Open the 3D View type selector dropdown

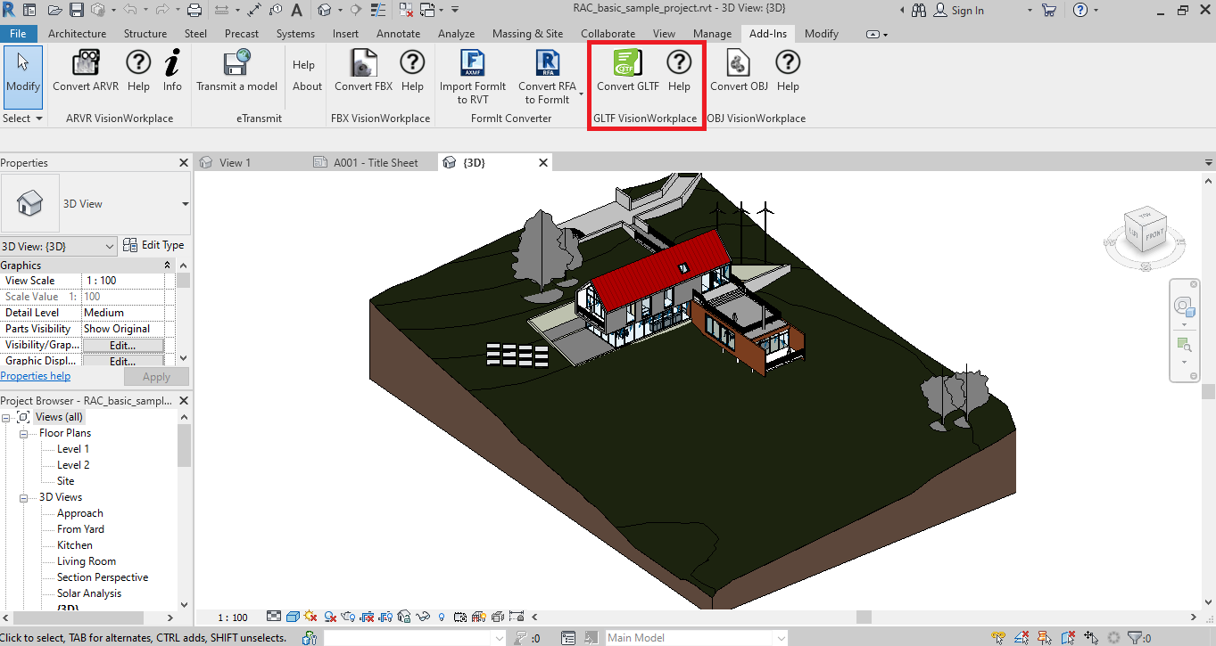coord(185,204)
